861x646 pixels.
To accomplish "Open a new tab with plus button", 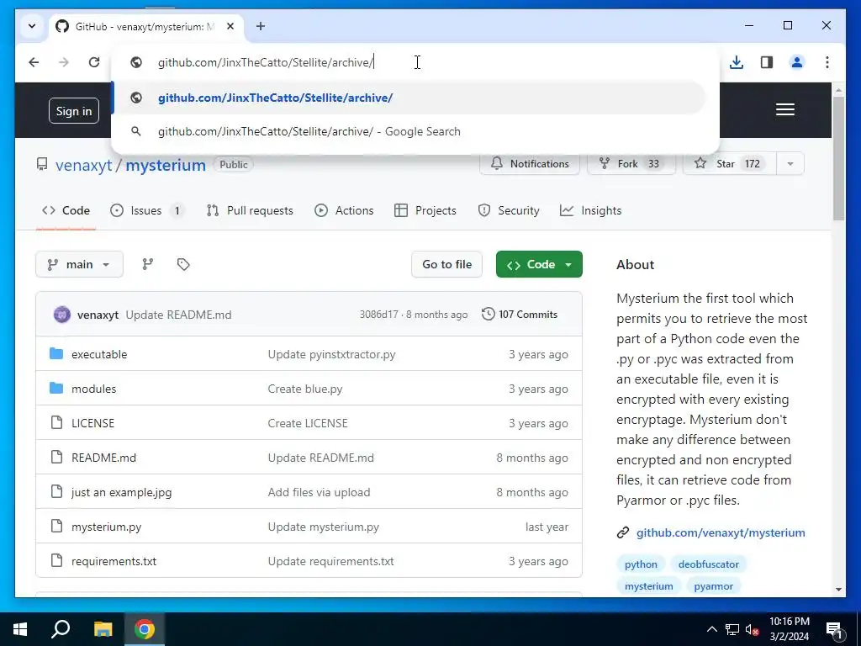I will [x=261, y=26].
